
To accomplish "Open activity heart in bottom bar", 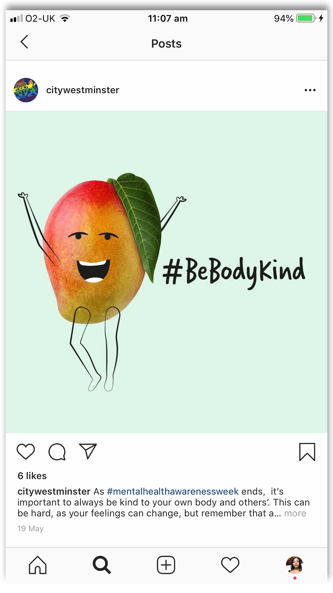I will [x=230, y=565].
